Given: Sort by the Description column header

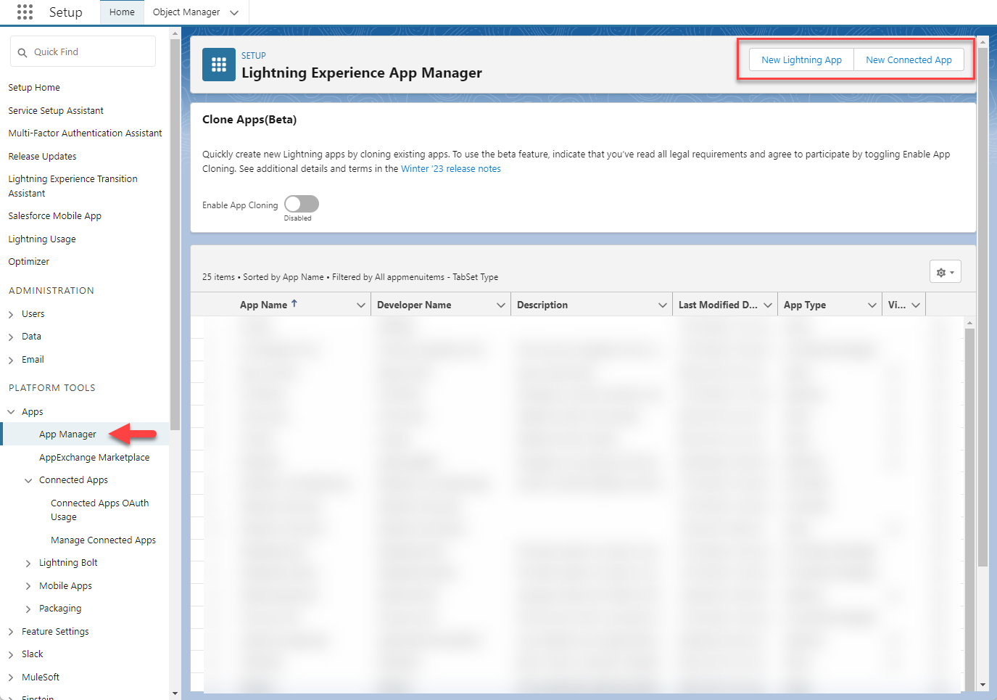Looking at the screenshot, I should 542,305.
